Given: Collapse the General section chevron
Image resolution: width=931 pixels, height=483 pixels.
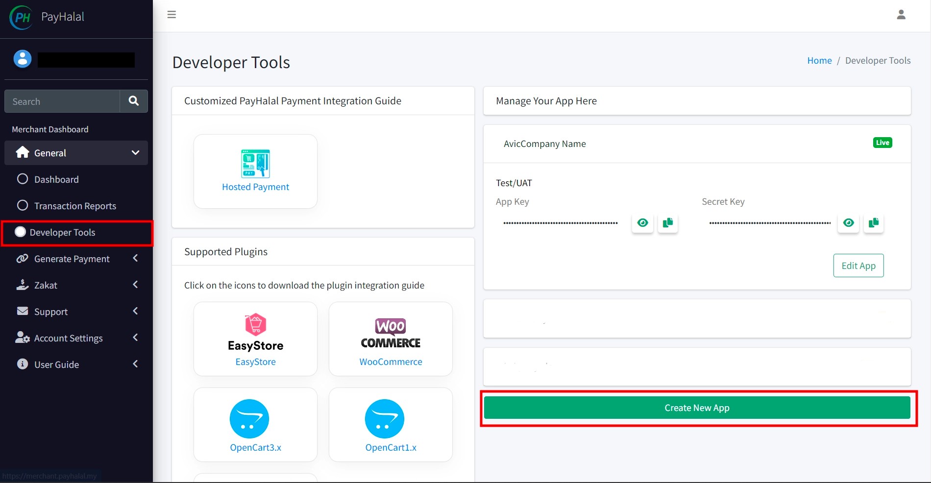Looking at the screenshot, I should coord(135,153).
